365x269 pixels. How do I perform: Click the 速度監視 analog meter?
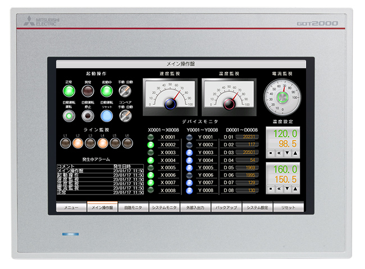(x=169, y=94)
